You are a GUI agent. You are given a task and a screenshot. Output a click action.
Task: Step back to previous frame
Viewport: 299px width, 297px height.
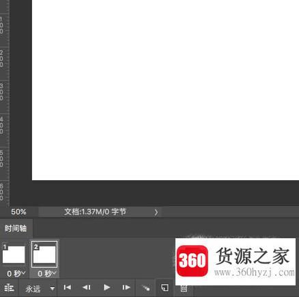click(x=87, y=287)
